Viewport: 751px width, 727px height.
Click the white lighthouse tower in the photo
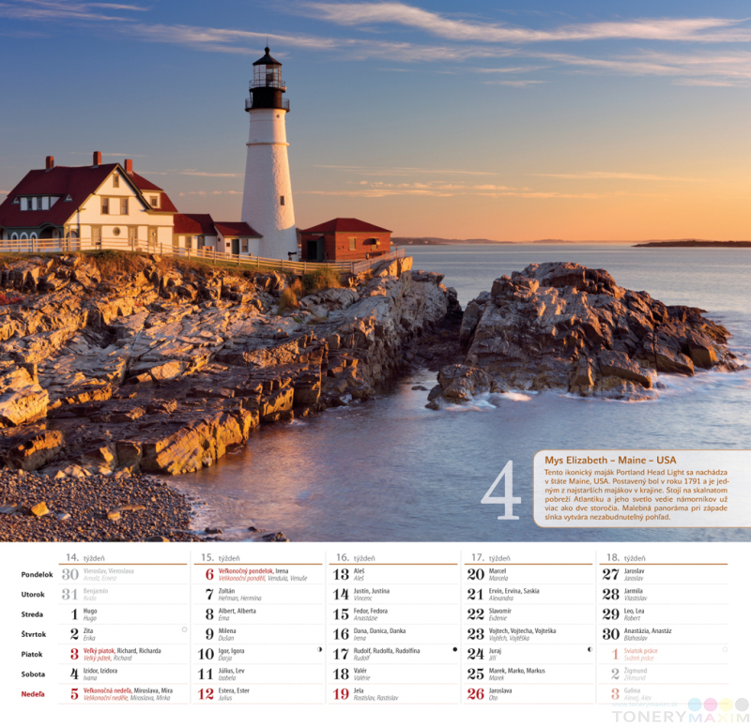[x=268, y=178]
